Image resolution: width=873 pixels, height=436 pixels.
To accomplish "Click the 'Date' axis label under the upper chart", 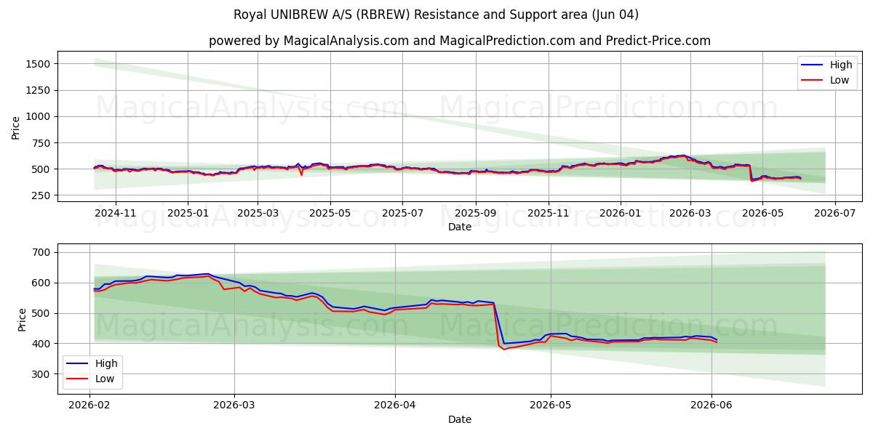I will pos(460,227).
